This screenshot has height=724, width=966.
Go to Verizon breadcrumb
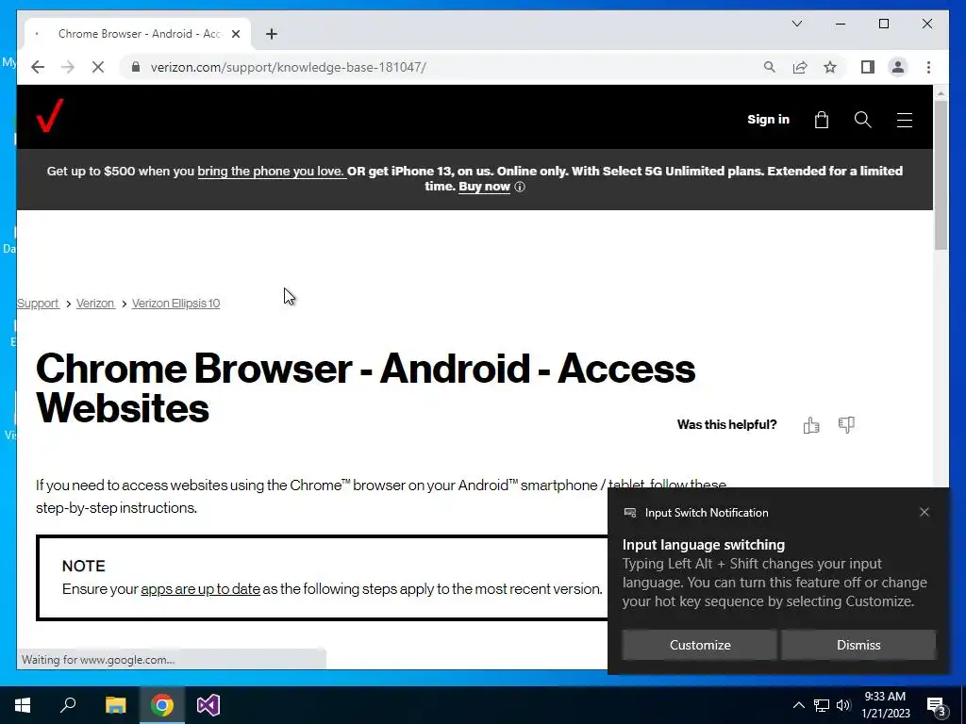(95, 303)
